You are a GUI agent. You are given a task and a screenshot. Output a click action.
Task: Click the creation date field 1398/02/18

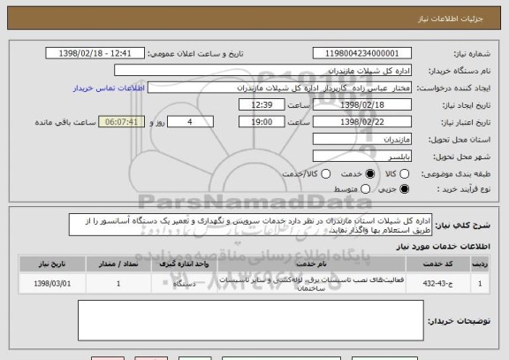coord(362,104)
